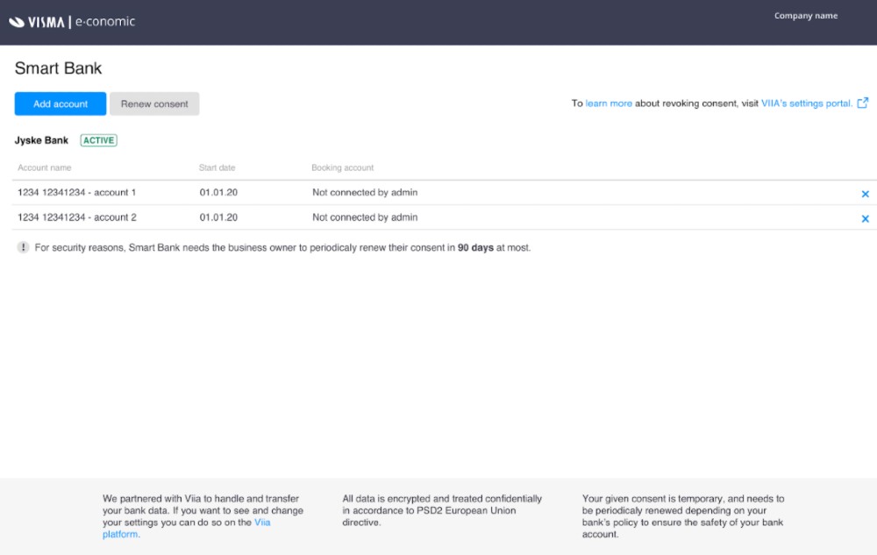The height and width of the screenshot is (555, 877).
Task: Click the ACTIVE status badge
Action: [x=98, y=140]
